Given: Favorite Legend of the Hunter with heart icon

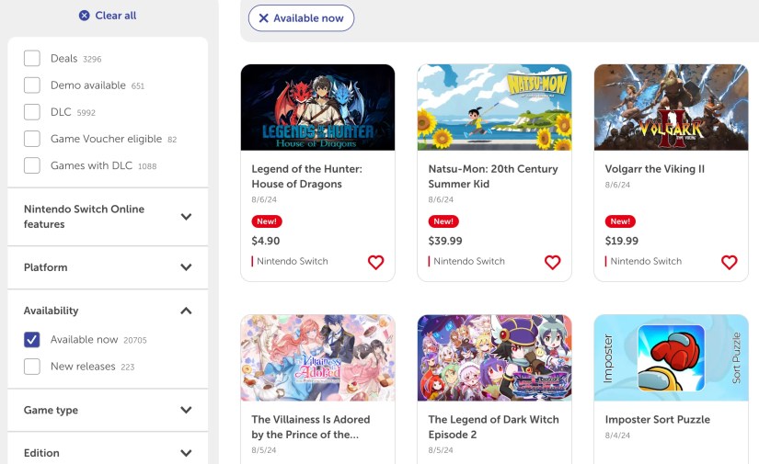Looking at the screenshot, I should click(375, 262).
